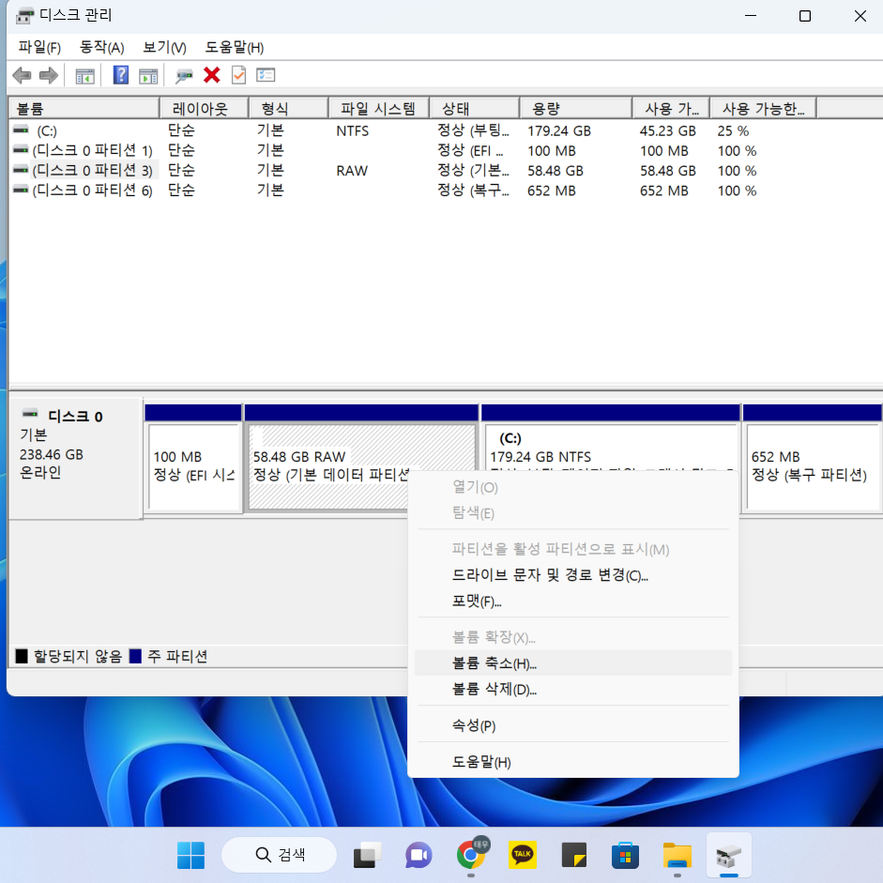Sort by the 용량 column header
Viewport: 883px width, 883px height.
[575, 108]
